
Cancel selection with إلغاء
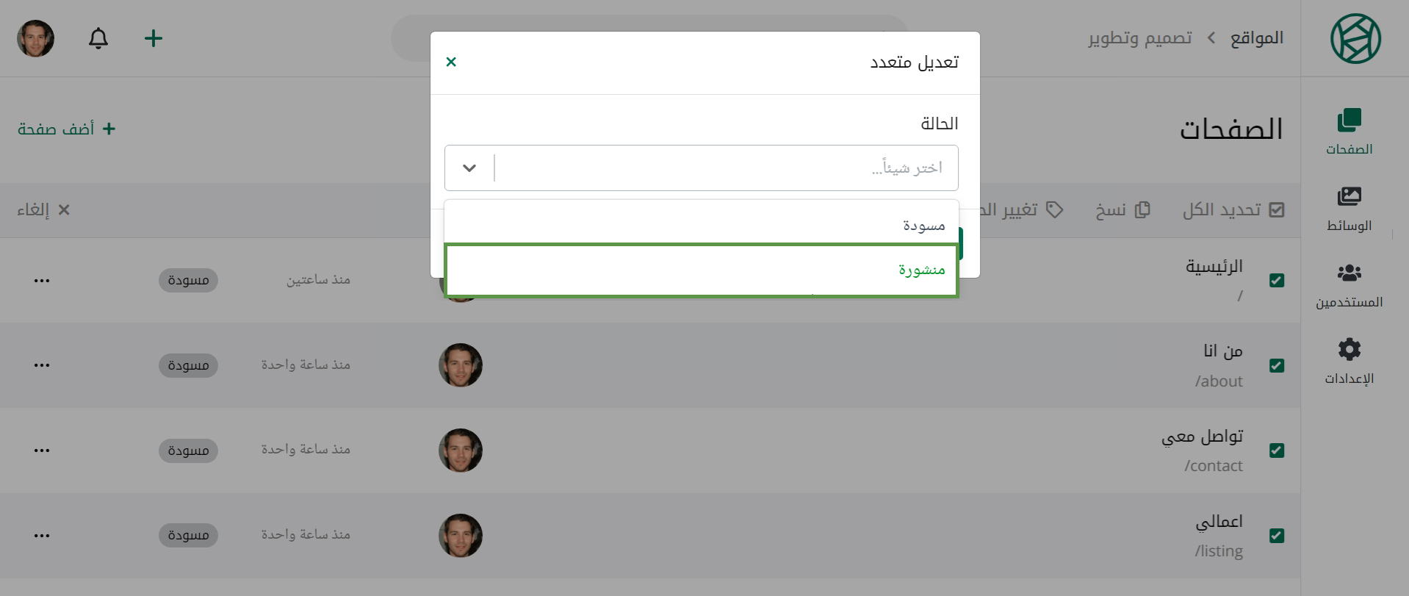(x=43, y=210)
